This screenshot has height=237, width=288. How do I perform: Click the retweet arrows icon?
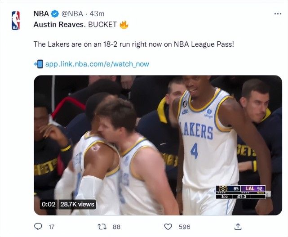coord(102,227)
